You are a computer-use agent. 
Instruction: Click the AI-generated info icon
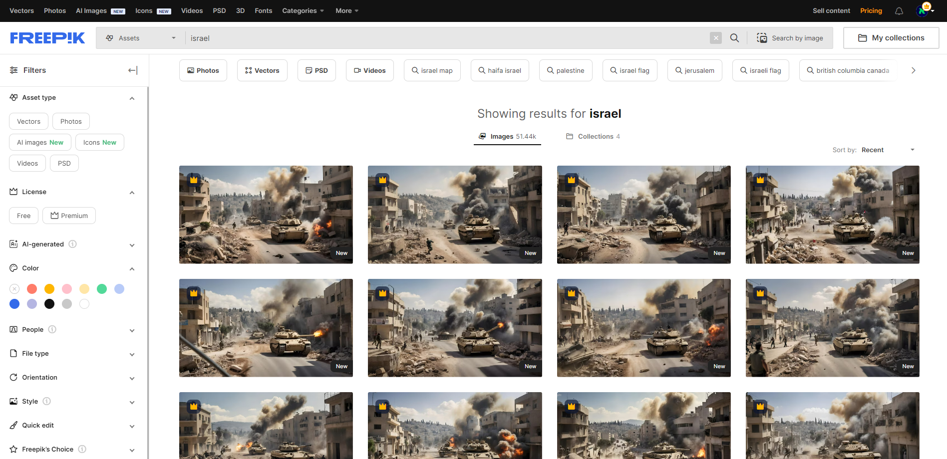(x=73, y=244)
